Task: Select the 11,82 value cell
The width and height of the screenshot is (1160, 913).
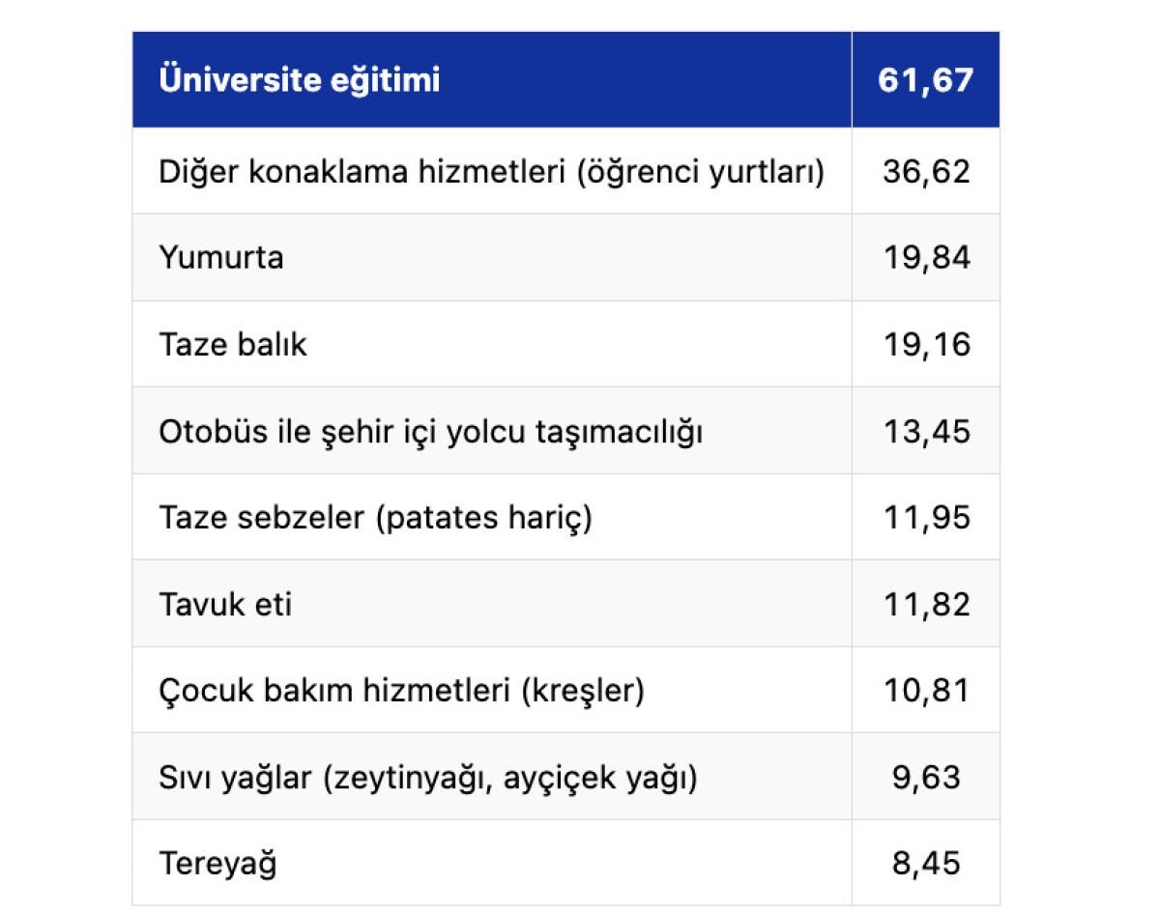Action: (x=925, y=604)
